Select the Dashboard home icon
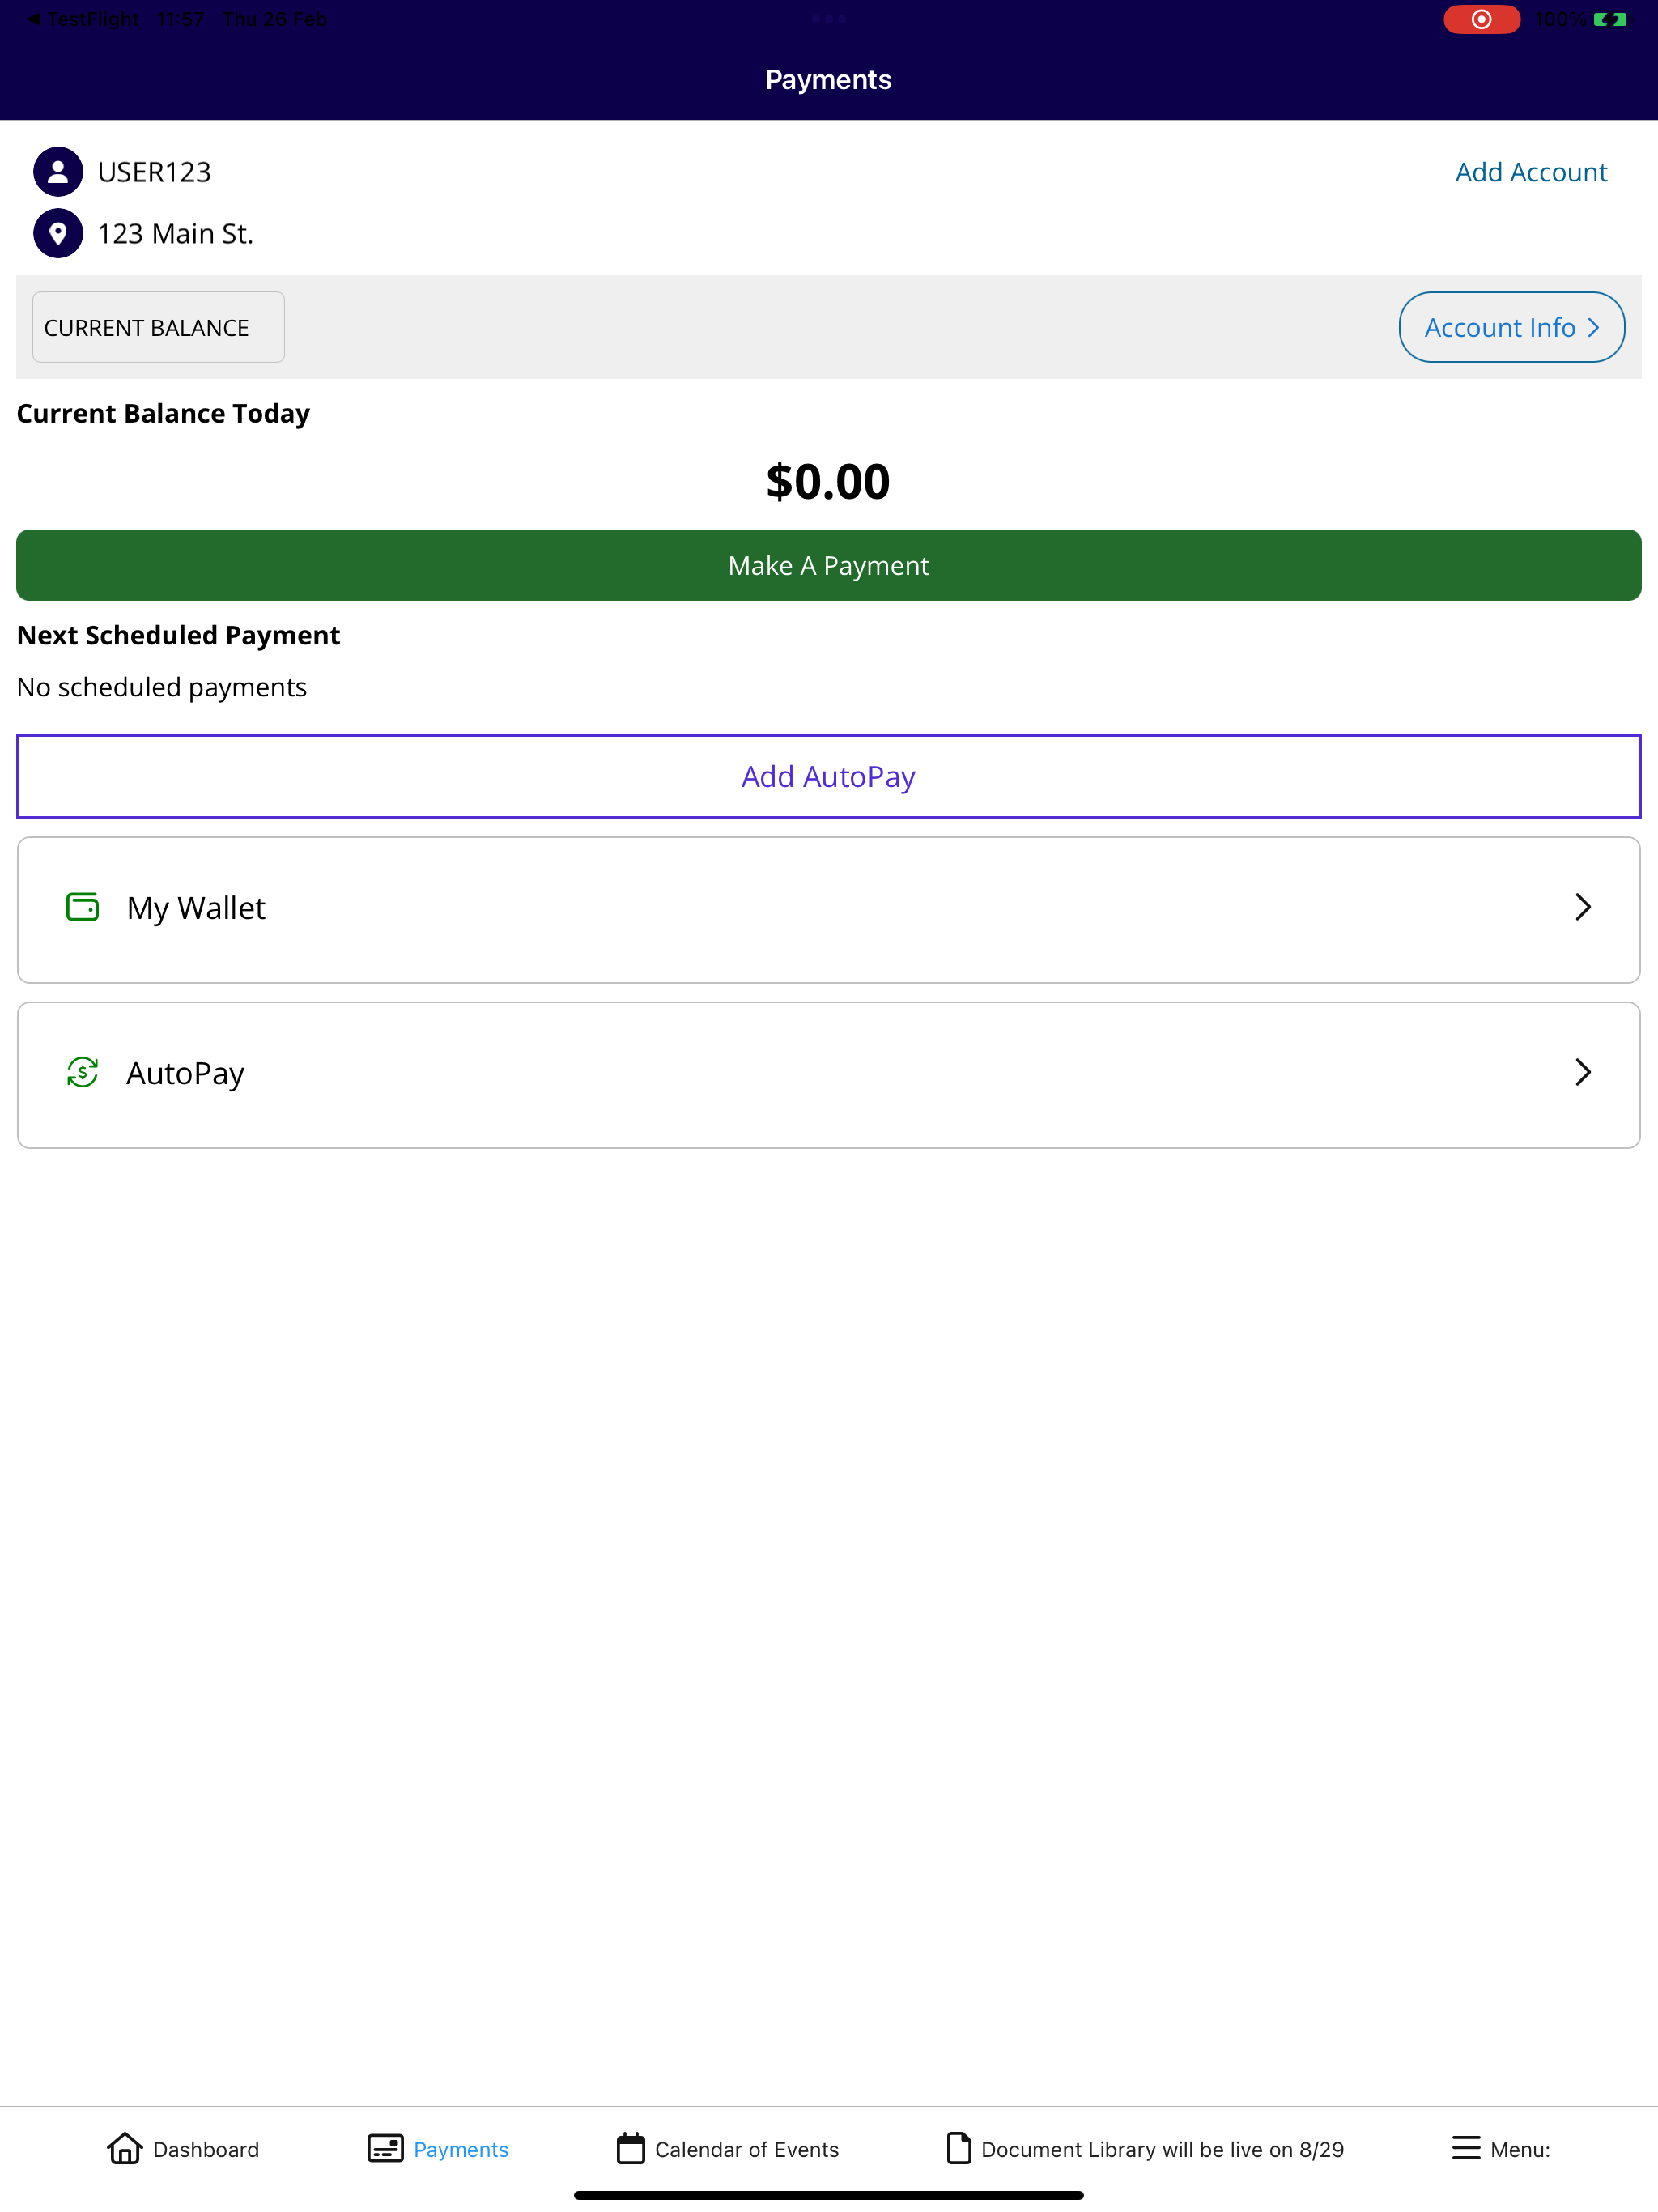Screen dimensions: 1658x2212 (x=125, y=2148)
